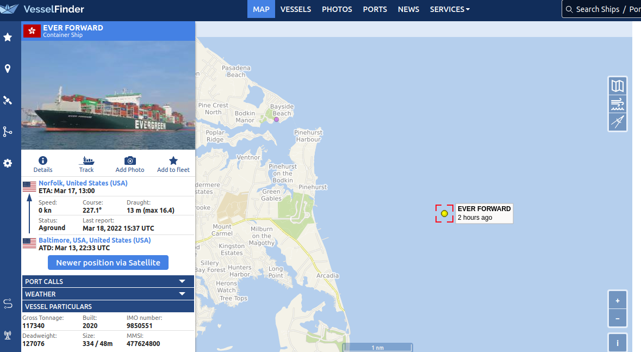Screen dimensions: 641x352
Task: Add EVER FORWARD to fleet
Action: 173,164
